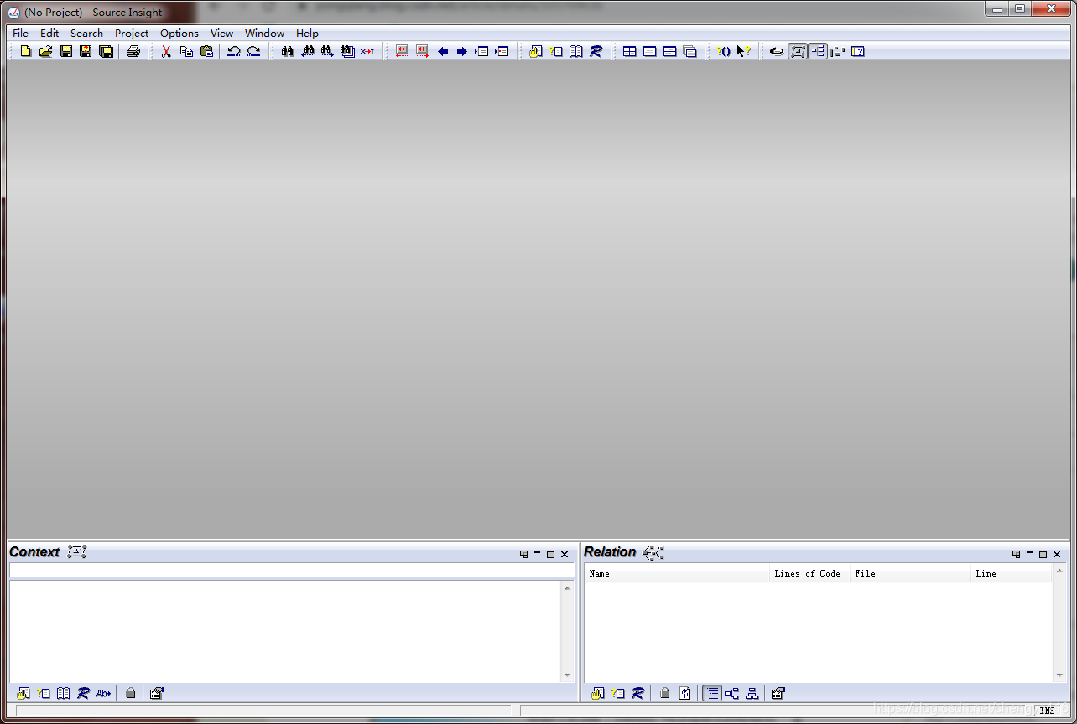Click the Ab font icon in the Context panel
This screenshot has height=724, width=1077.
103,693
